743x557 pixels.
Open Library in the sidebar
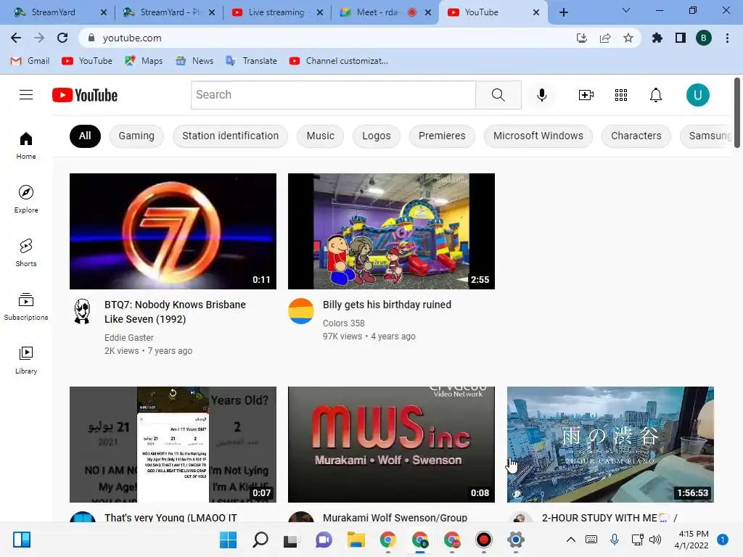click(x=26, y=360)
